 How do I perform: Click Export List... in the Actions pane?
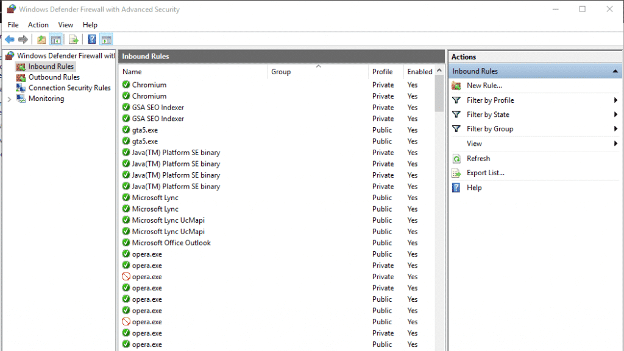485,173
